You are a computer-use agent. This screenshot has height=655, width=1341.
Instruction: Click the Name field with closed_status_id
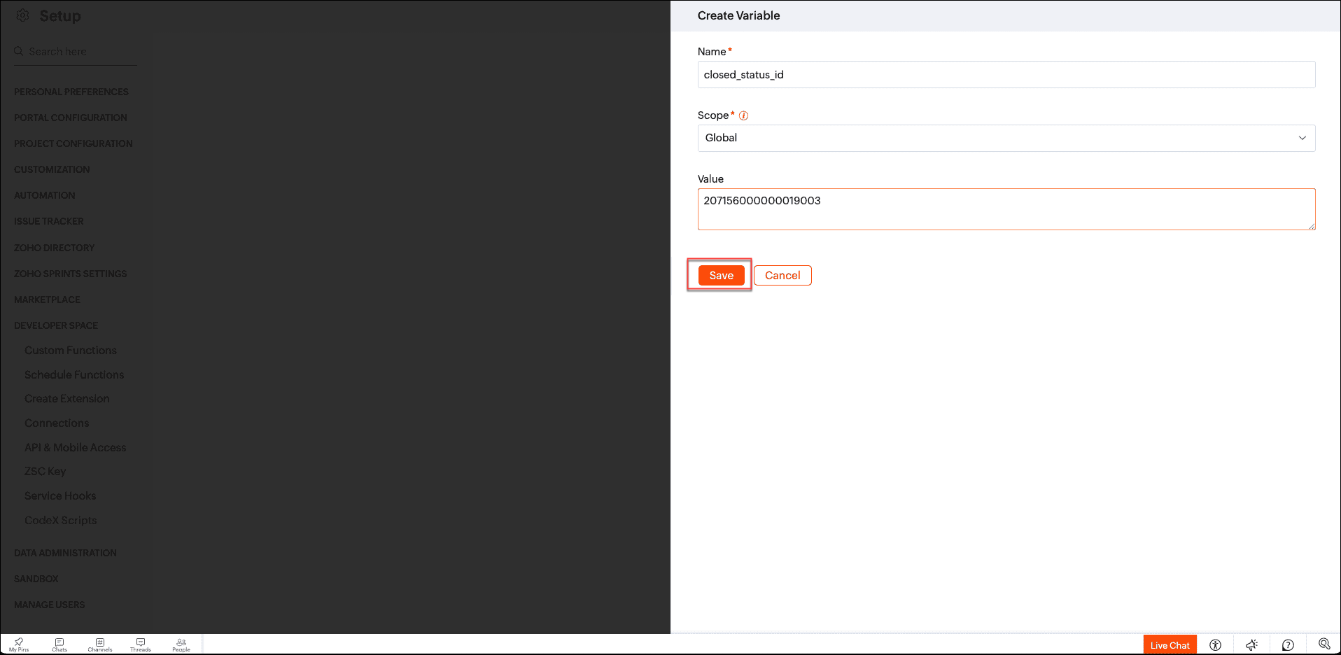click(x=1006, y=74)
